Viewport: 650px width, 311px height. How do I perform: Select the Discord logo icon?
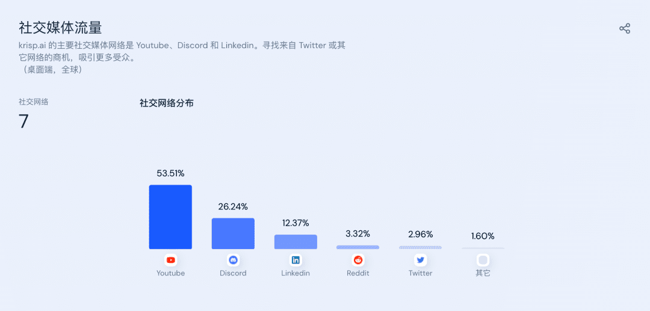click(234, 260)
